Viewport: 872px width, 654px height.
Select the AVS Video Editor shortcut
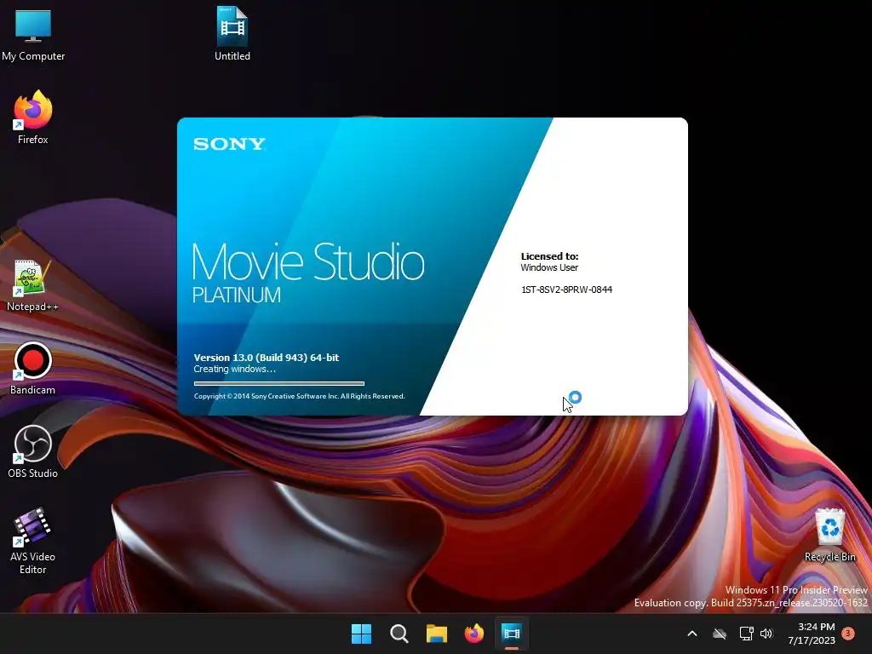(33, 541)
